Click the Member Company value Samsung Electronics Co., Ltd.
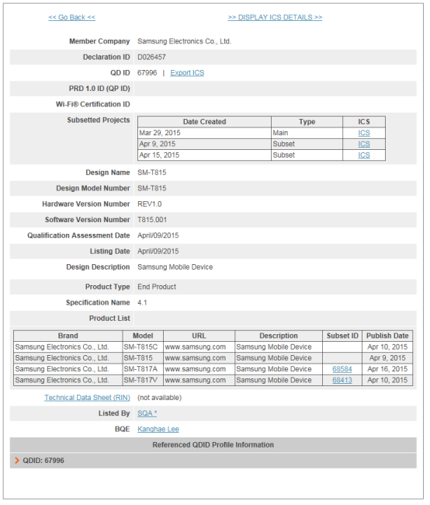 coord(185,41)
